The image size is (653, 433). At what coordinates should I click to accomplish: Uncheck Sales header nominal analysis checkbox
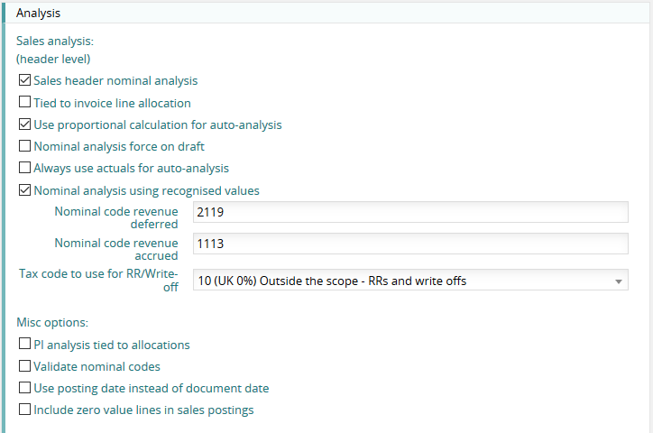25,81
